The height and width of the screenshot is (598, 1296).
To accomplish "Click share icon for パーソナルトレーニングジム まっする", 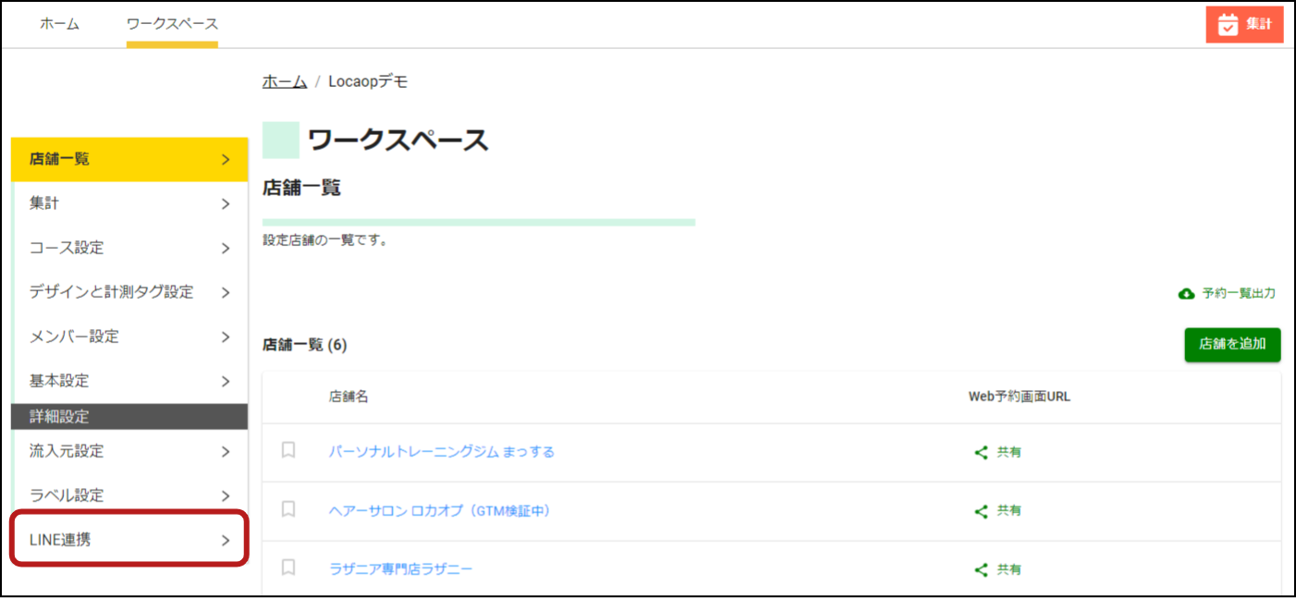I will tap(981, 453).
